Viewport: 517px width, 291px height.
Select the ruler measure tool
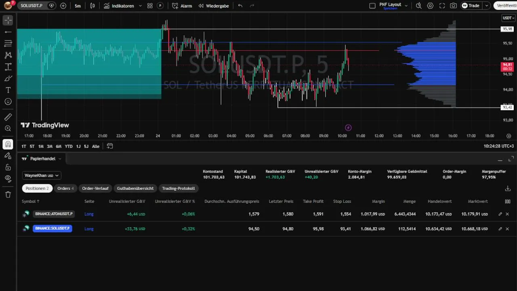[8, 117]
